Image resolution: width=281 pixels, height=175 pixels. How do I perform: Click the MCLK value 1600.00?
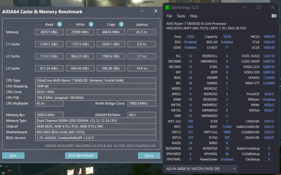pyautogui.click(x=269, y=37)
